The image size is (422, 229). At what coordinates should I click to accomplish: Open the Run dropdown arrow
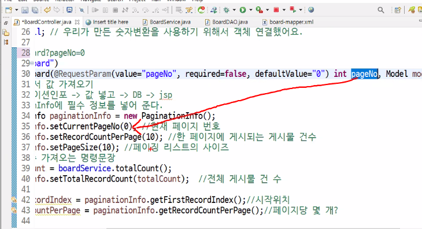click(250, 10)
